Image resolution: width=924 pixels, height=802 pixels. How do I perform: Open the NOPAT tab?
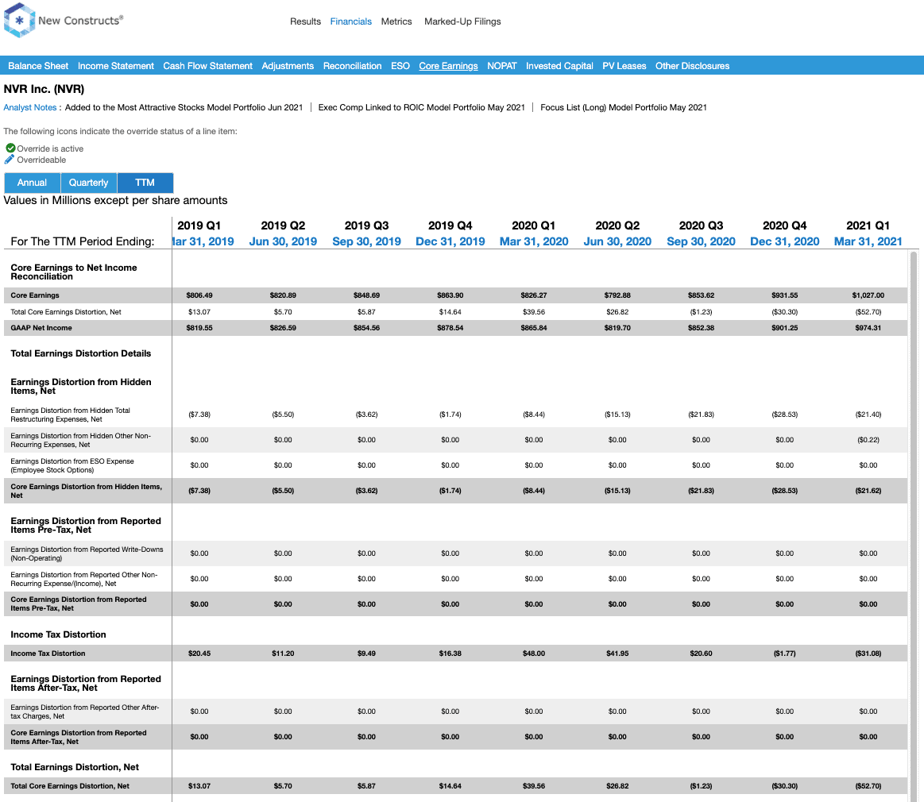click(502, 66)
